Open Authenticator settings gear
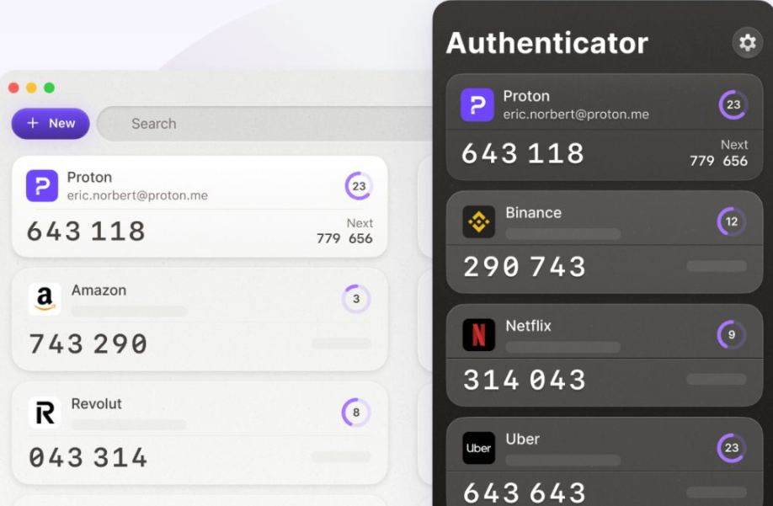Image resolution: width=773 pixels, height=506 pixels. tap(748, 42)
